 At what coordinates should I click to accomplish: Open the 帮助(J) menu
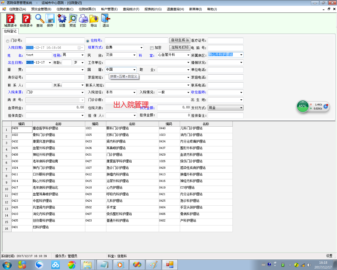212,9
